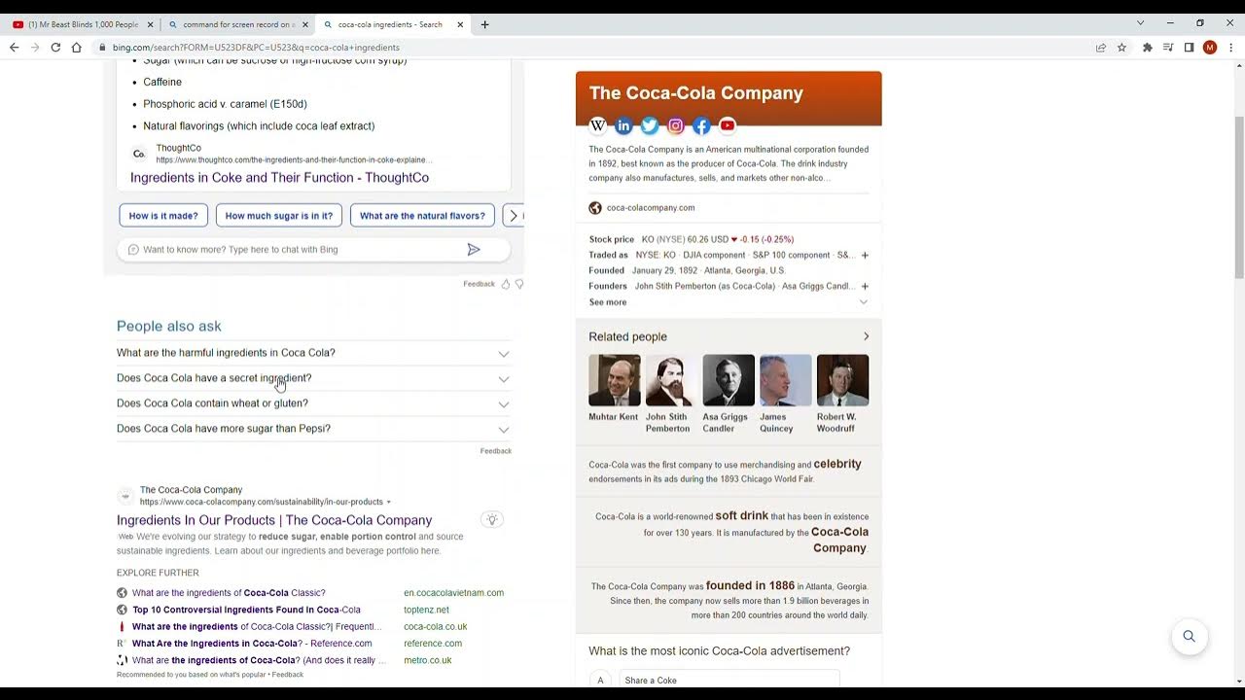Open the Facebook icon in company panel
Viewport: 1245px width, 700px height.
pyautogui.click(x=701, y=125)
